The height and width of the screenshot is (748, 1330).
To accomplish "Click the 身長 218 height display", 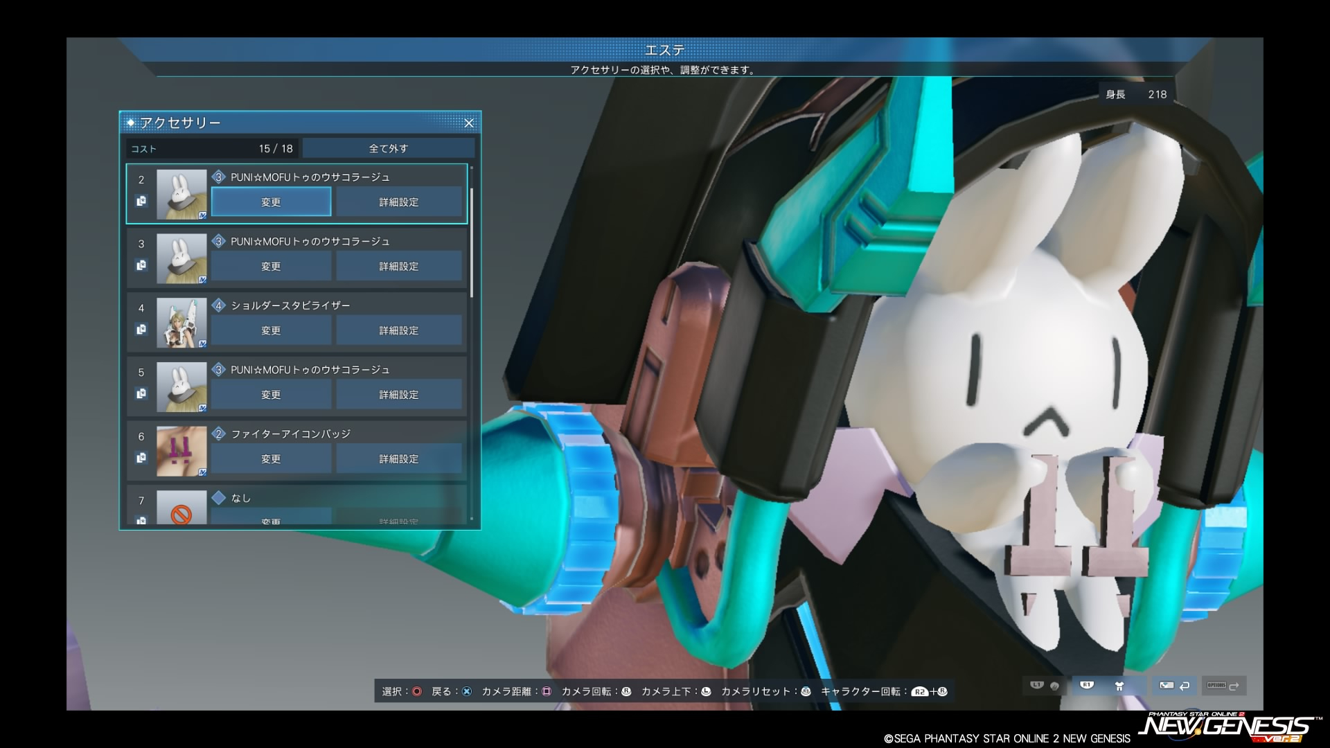I will click(x=1136, y=94).
